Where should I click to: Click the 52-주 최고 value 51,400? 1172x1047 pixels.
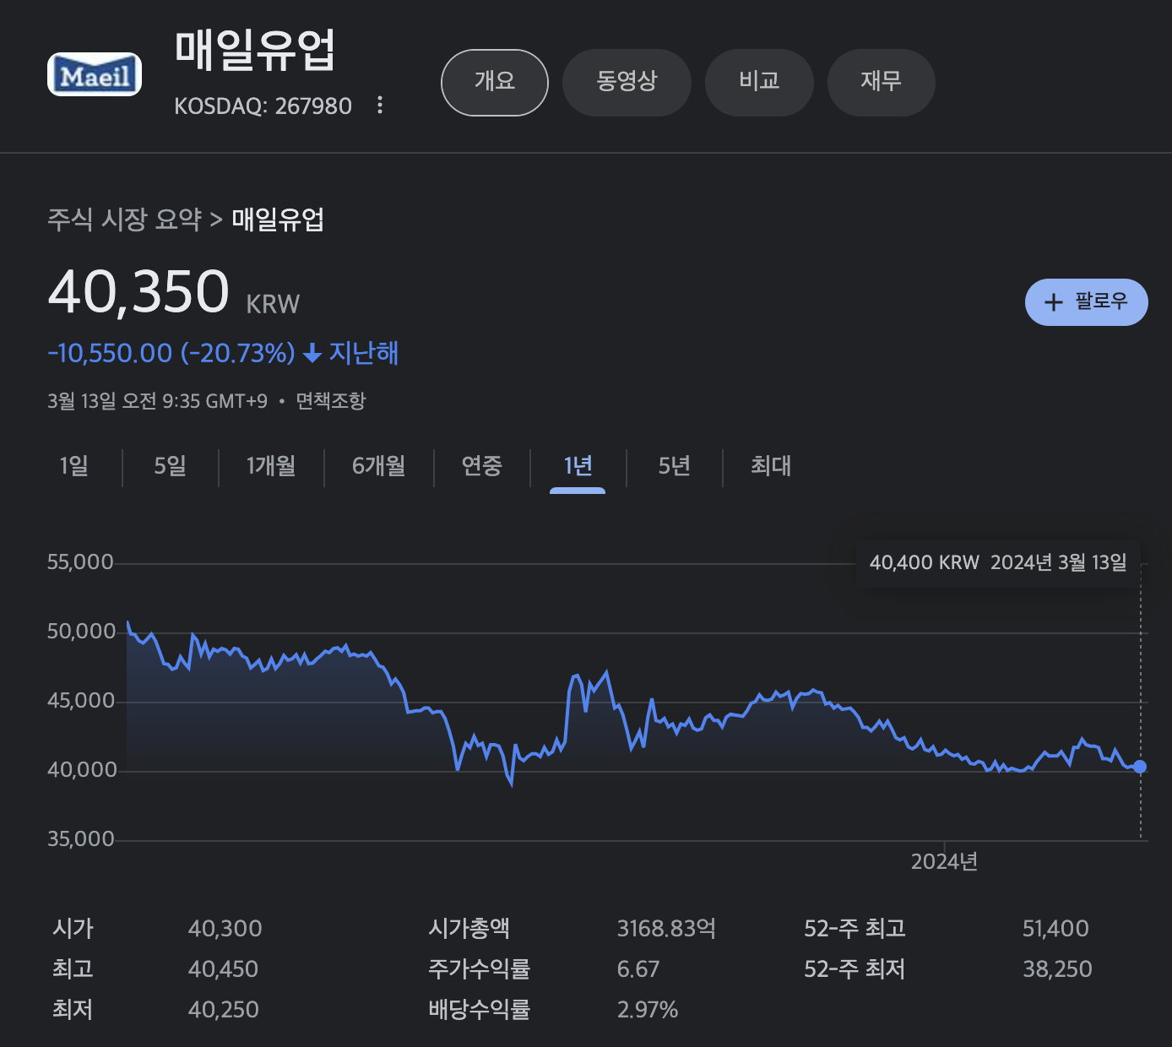pyautogui.click(x=1055, y=929)
